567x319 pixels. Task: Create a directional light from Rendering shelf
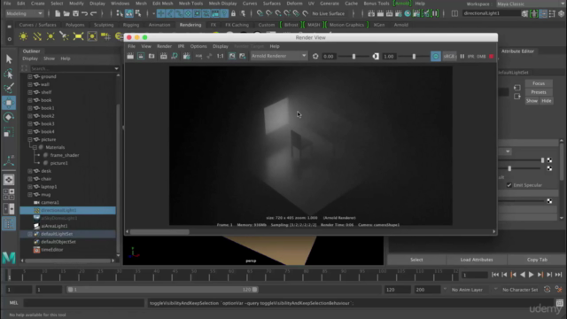click(x=37, y=36)
